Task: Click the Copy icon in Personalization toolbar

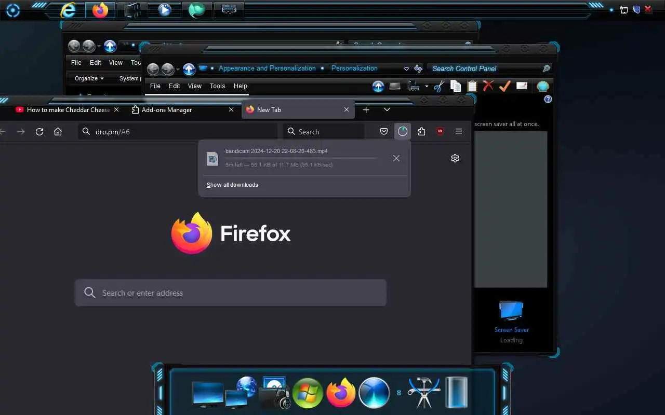Action: point(456,86)
